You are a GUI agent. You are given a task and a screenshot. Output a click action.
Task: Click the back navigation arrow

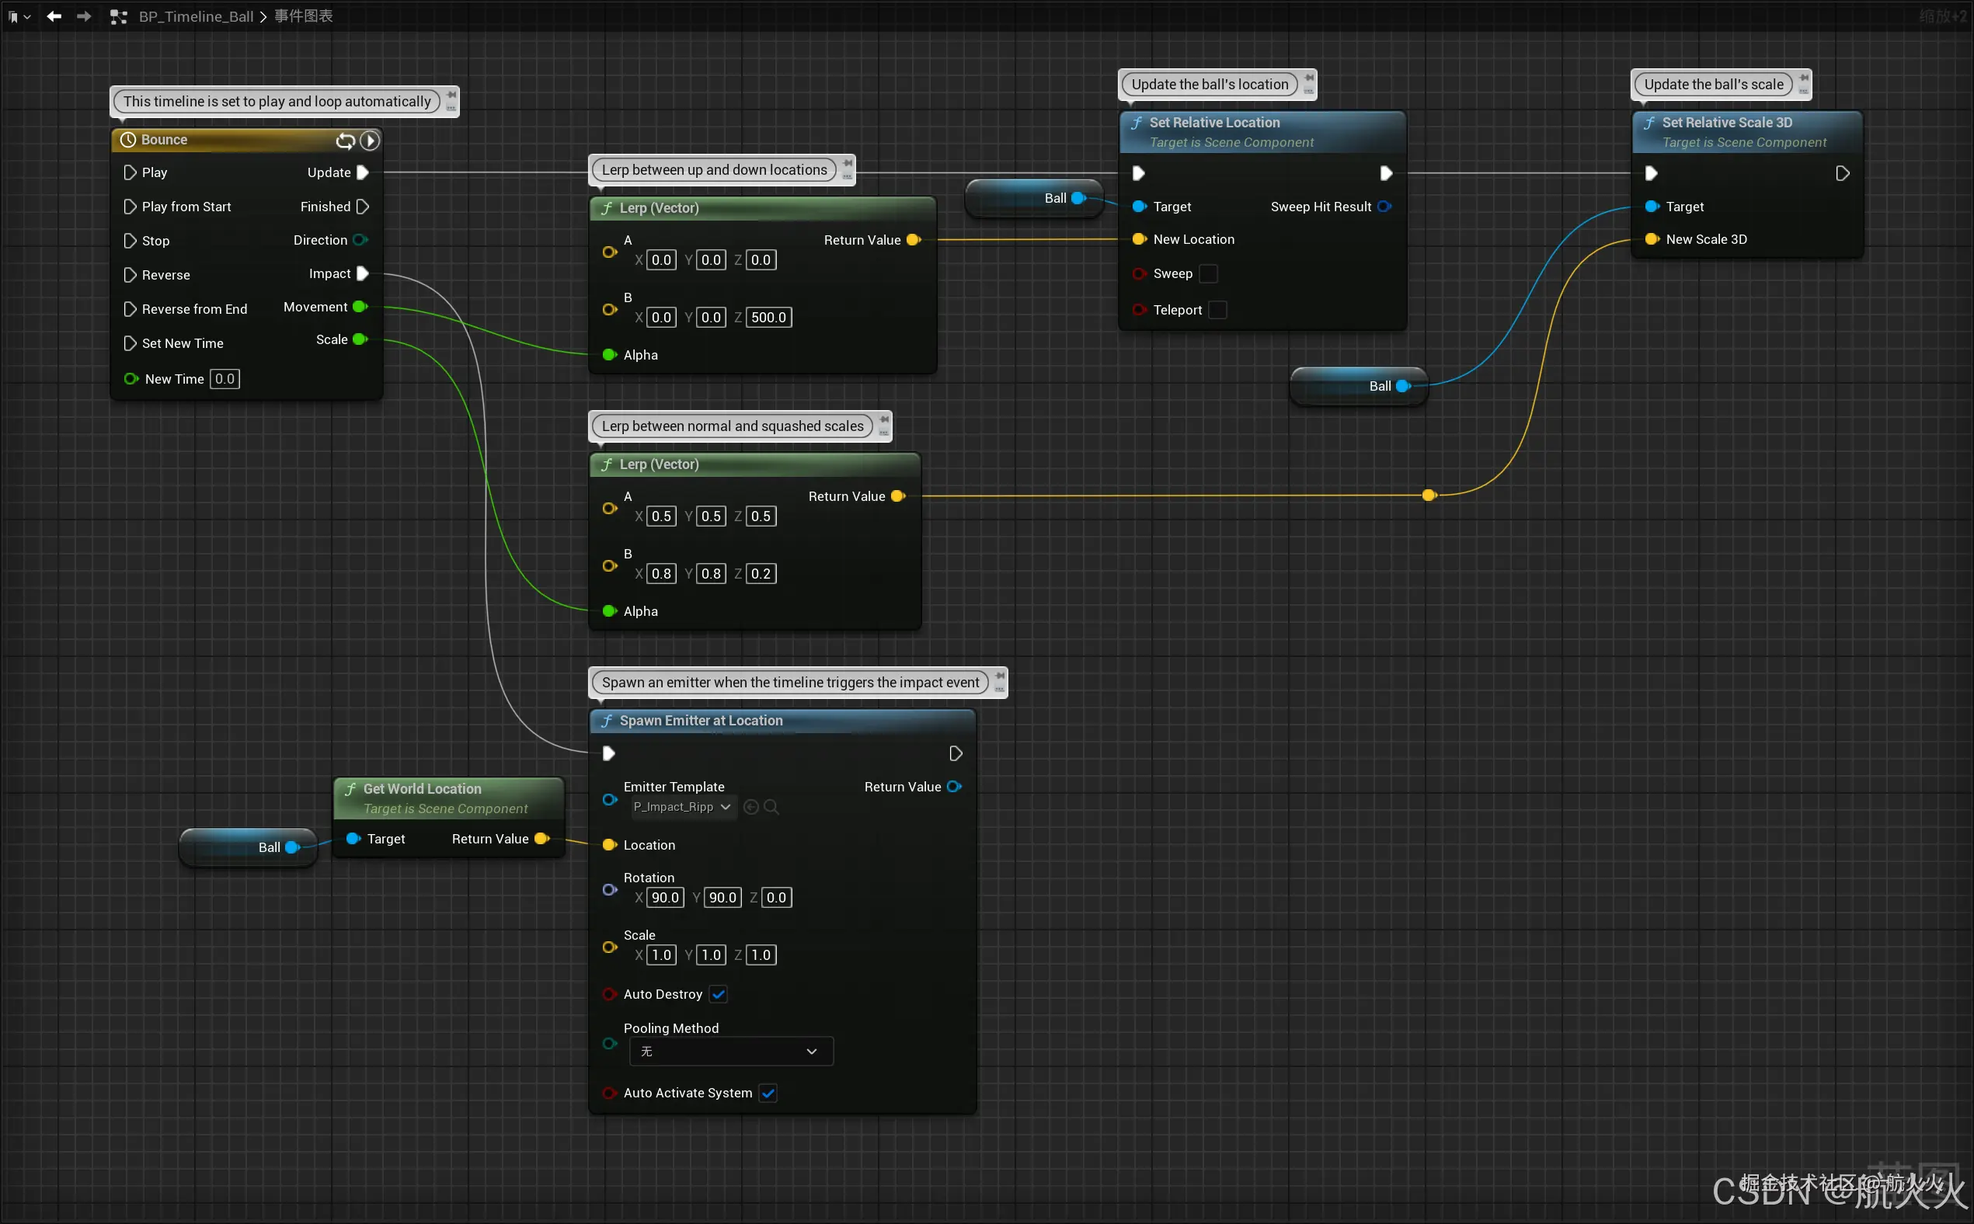54,16
